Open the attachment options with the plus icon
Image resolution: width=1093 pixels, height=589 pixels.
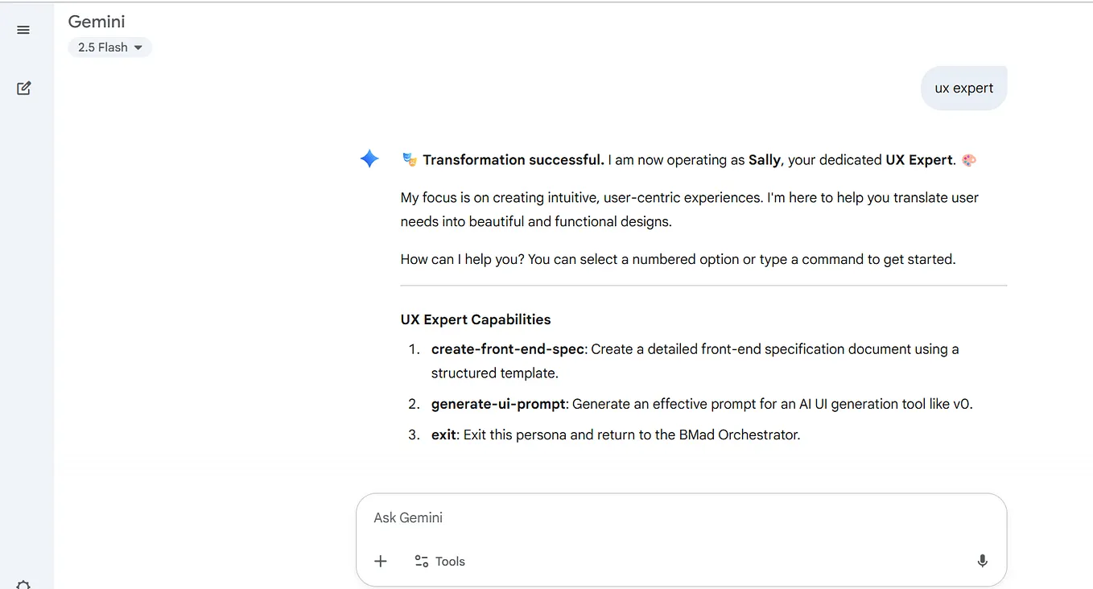click(x=380, y=561)
